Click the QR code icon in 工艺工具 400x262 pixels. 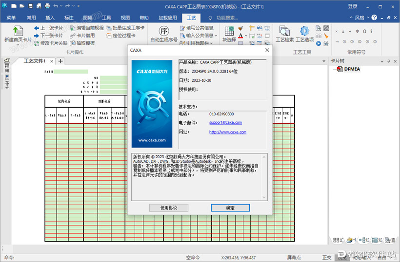point(326,28)
